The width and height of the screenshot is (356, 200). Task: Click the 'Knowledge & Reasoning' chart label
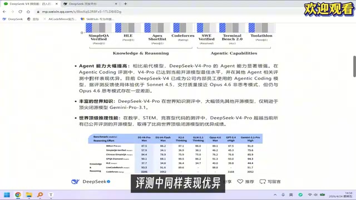coord(141,53)
